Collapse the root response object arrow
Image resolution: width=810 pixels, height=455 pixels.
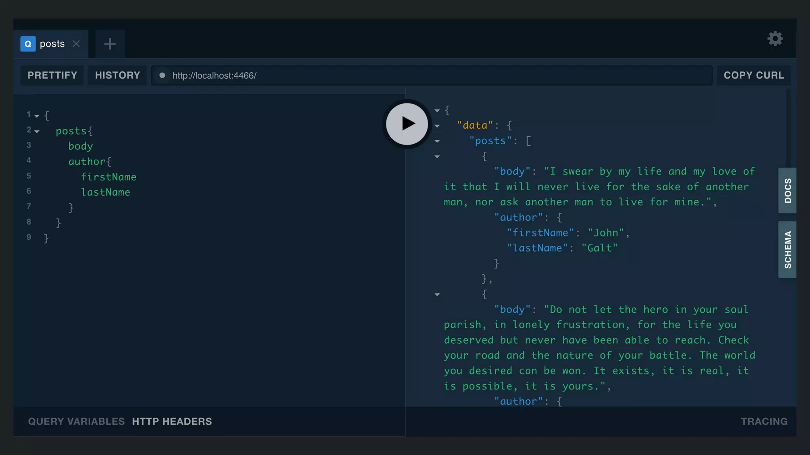click(437, 111)
